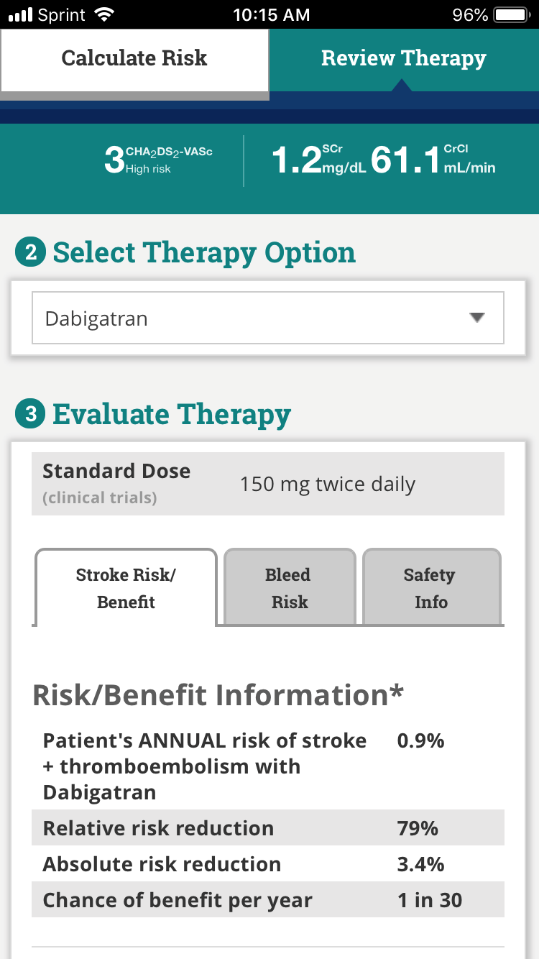Tap the Absolute risk reduction row
539x959 pixels.
coord(267,864)
